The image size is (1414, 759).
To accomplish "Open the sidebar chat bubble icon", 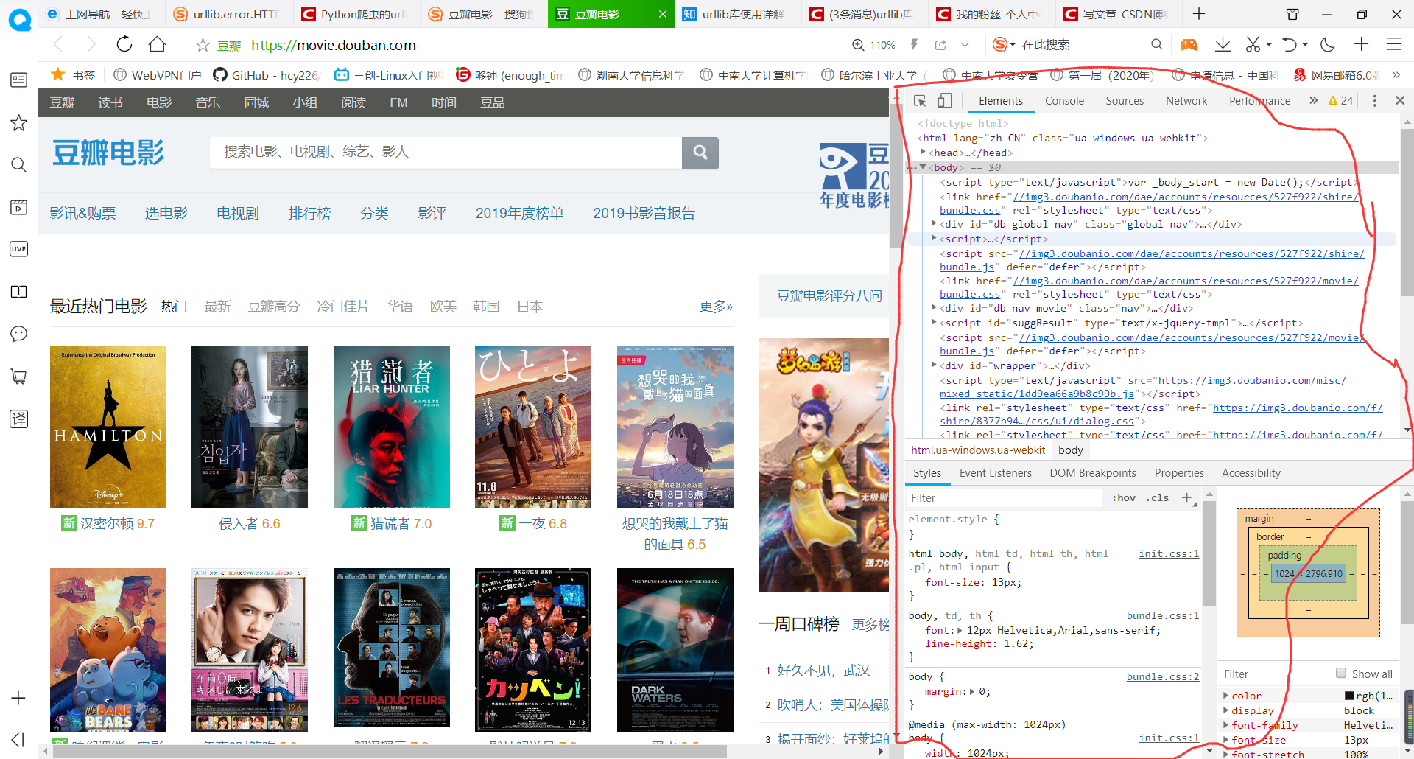I will (x=18, y=334).
